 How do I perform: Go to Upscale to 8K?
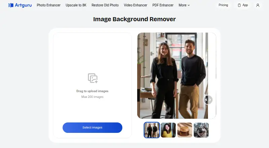click(x=76, y=5)
